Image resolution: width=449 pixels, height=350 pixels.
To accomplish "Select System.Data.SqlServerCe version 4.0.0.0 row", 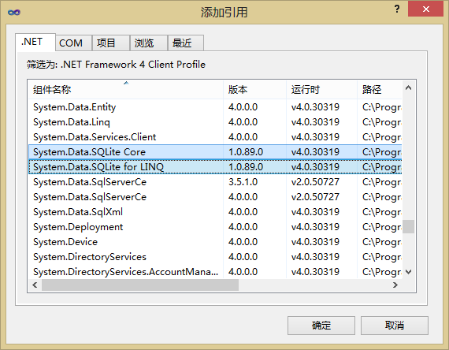I will click(215, 197).
